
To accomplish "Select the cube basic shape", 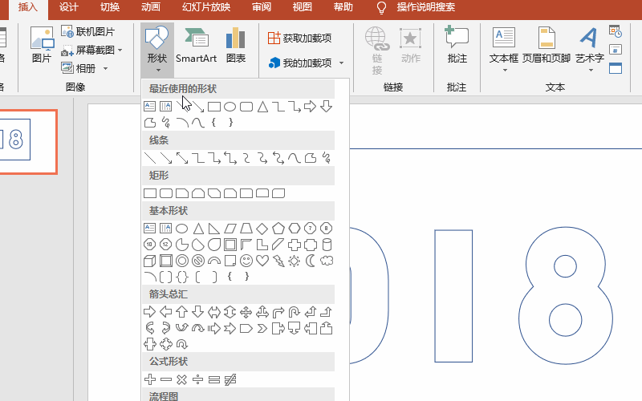I will point(150,261).
